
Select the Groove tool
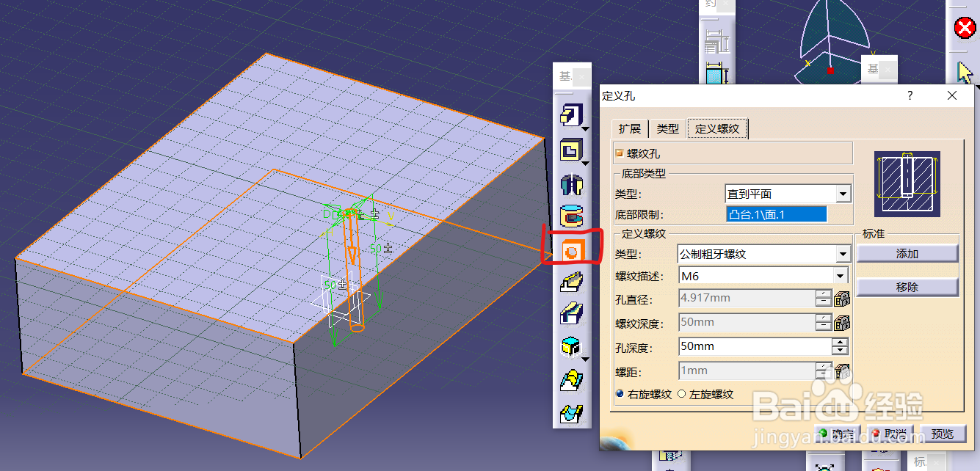572,215
